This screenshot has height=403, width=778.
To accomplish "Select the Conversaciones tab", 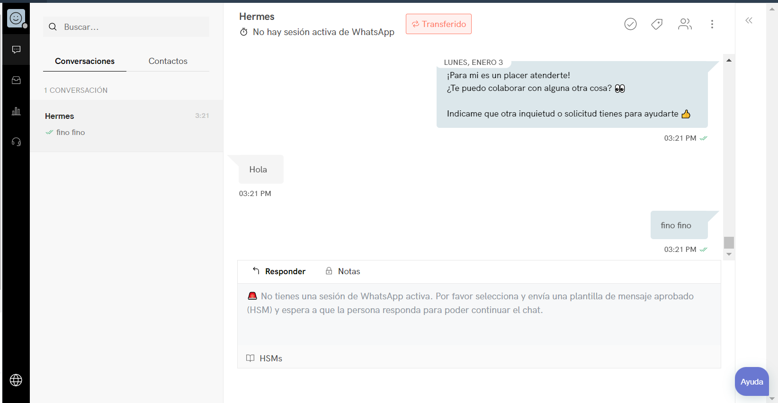I will pyautogui.click(x=85, y=61).
